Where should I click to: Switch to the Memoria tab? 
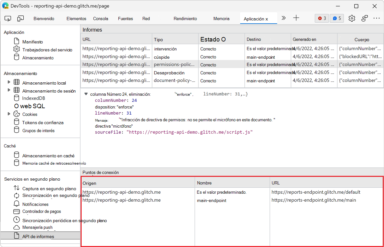tap(221, 19)
